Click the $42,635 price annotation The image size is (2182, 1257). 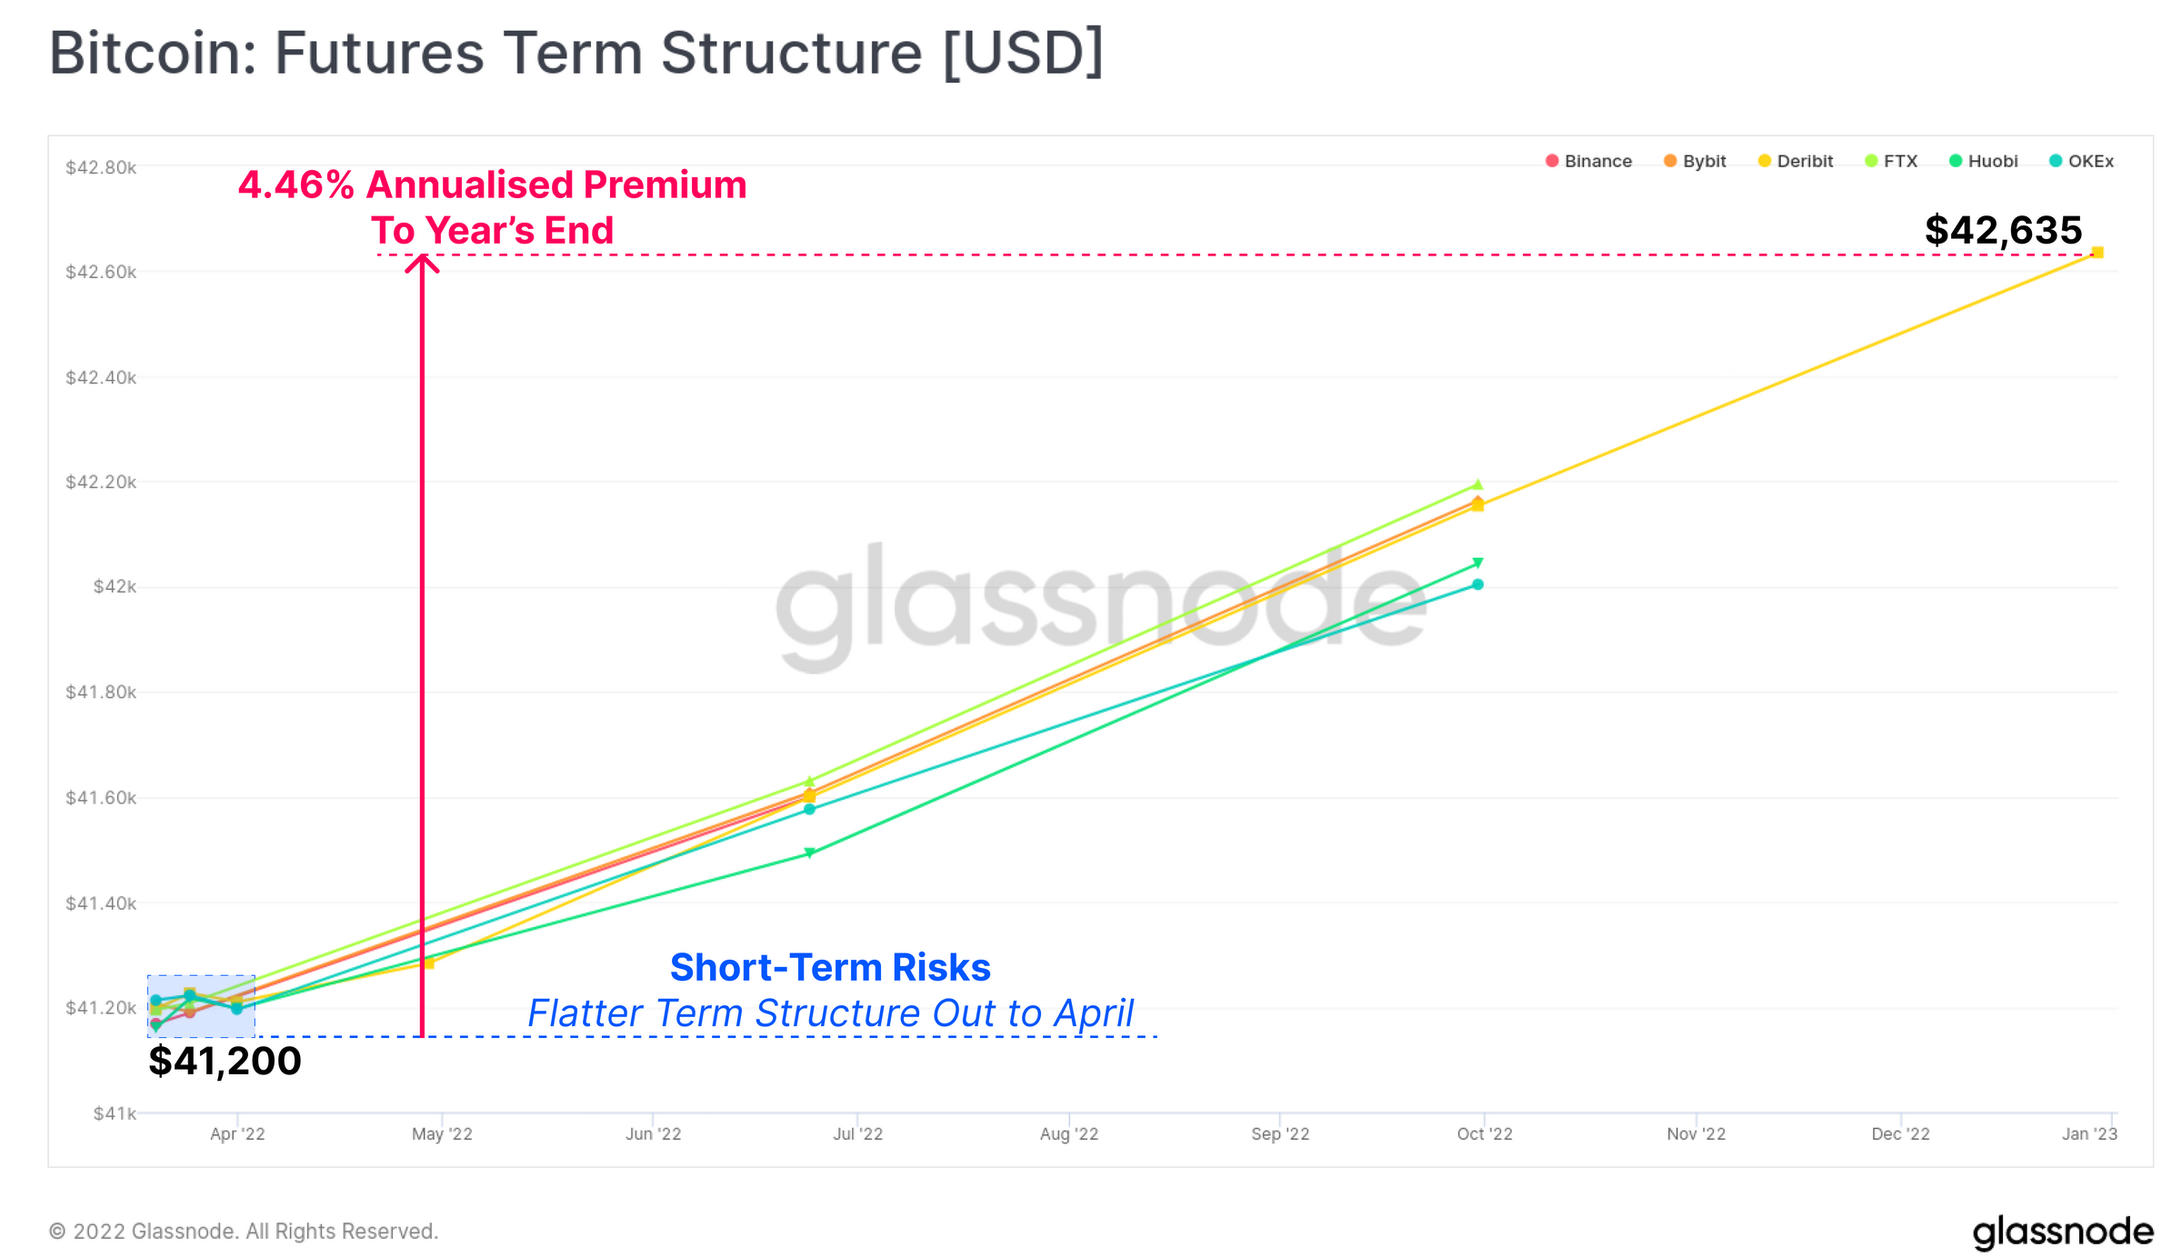point(2003,229)
